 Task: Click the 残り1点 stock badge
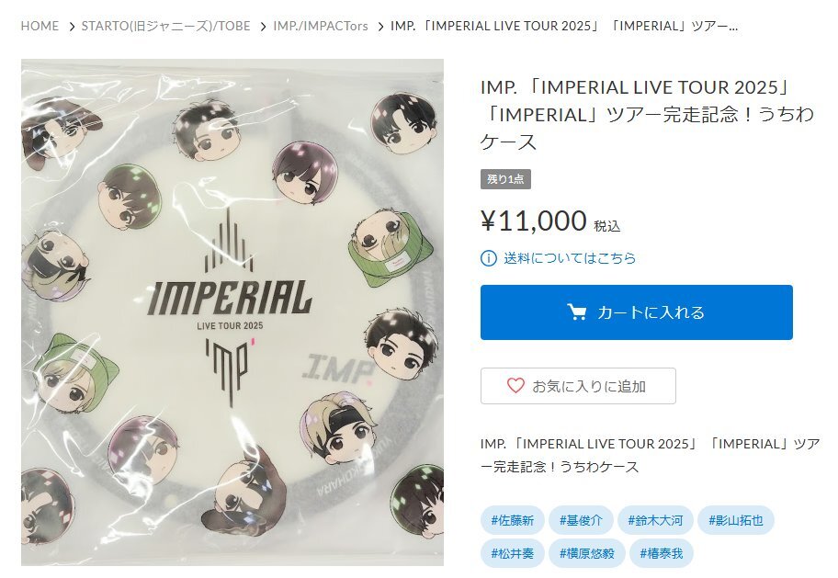click(x=505, y=179)
